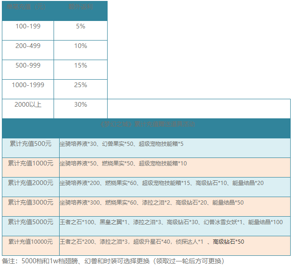The width and height of the screenshot is (293, 267).
Task: Click the rewards text containing 侦探达人*1
Action: (x=152, y=242)
